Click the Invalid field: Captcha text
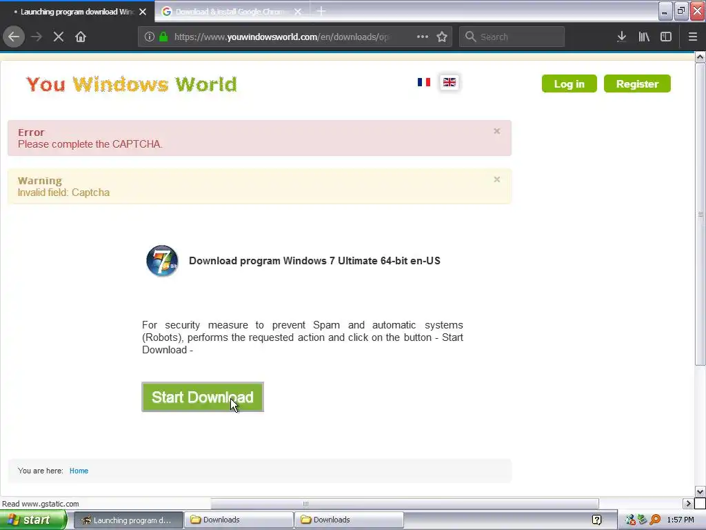The width and height of the screenshot is (706, 530). click(63, 193)
